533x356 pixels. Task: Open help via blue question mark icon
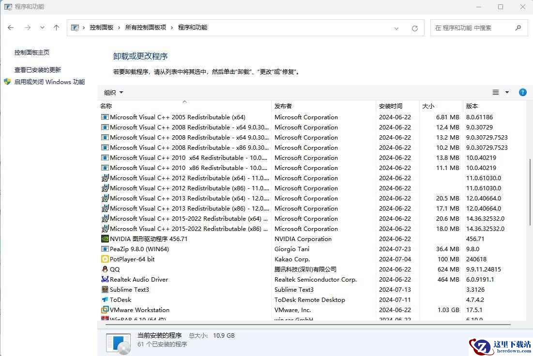pos(522,92)
